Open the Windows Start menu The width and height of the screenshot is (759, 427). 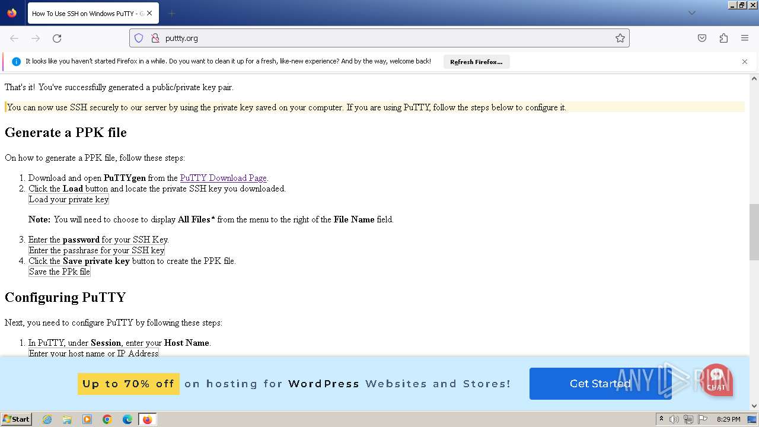click(x=17, y=419)
